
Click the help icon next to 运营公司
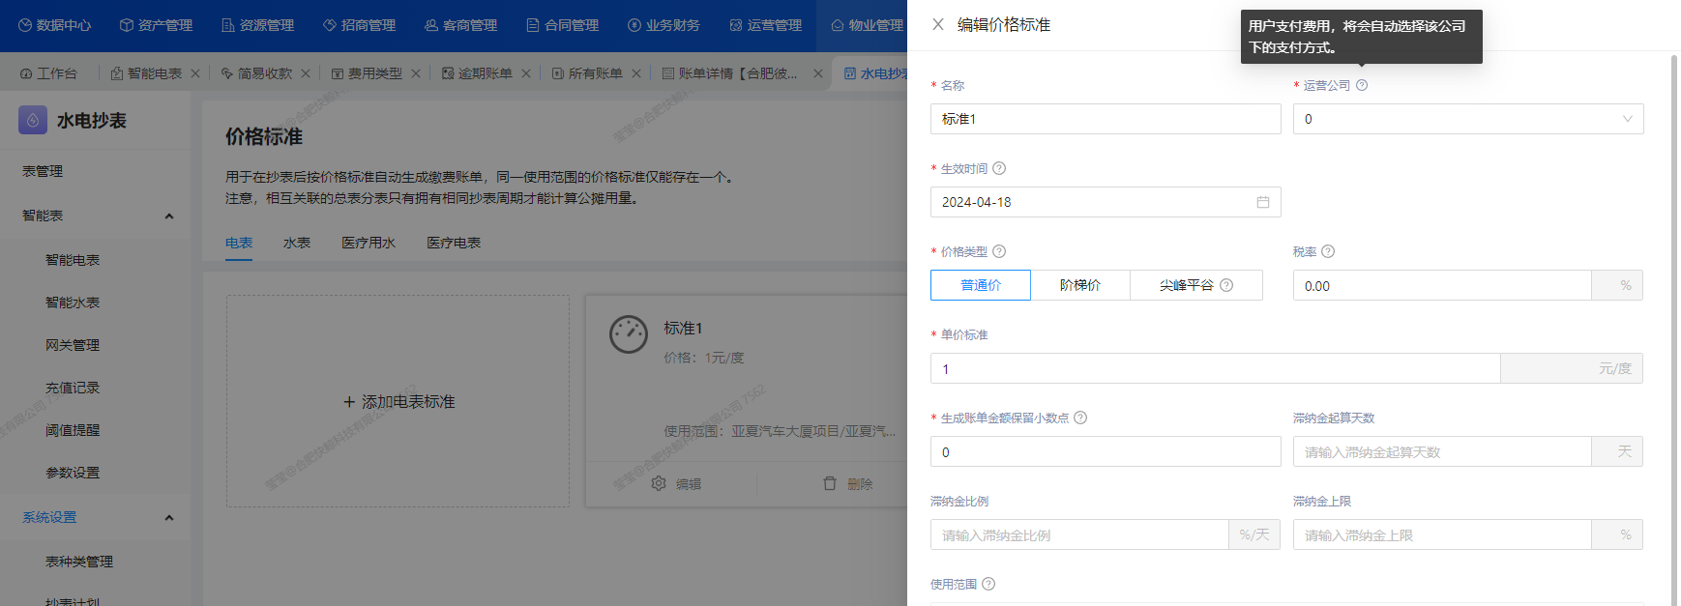point(1362,85)
